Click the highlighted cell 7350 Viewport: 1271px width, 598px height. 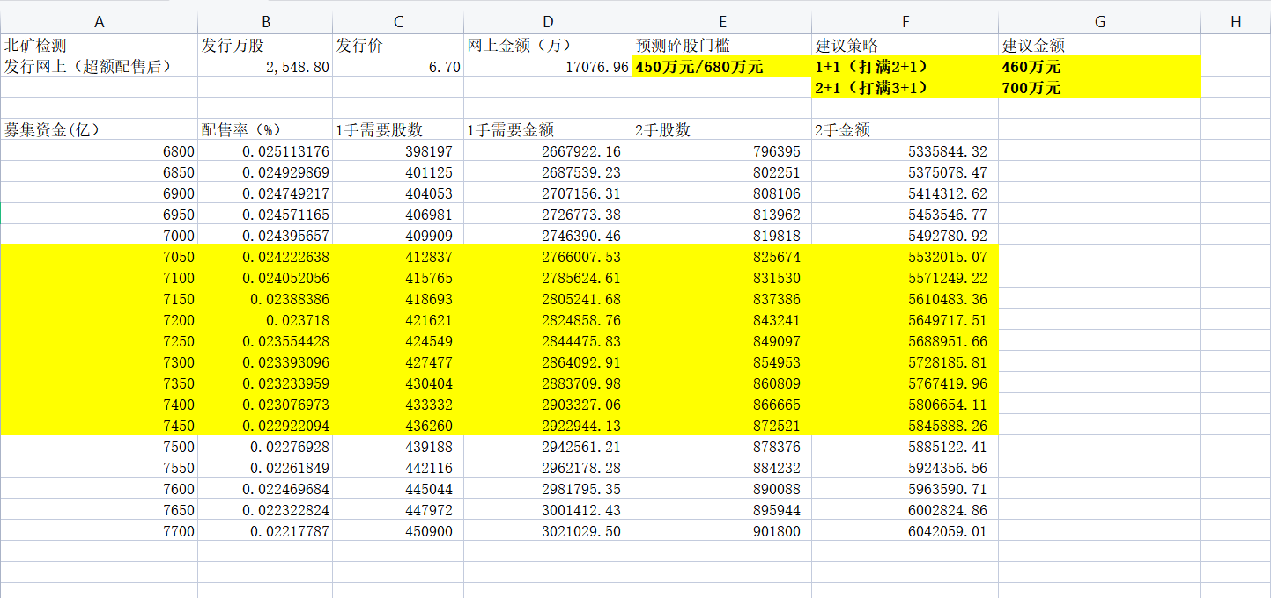(99, 383)
